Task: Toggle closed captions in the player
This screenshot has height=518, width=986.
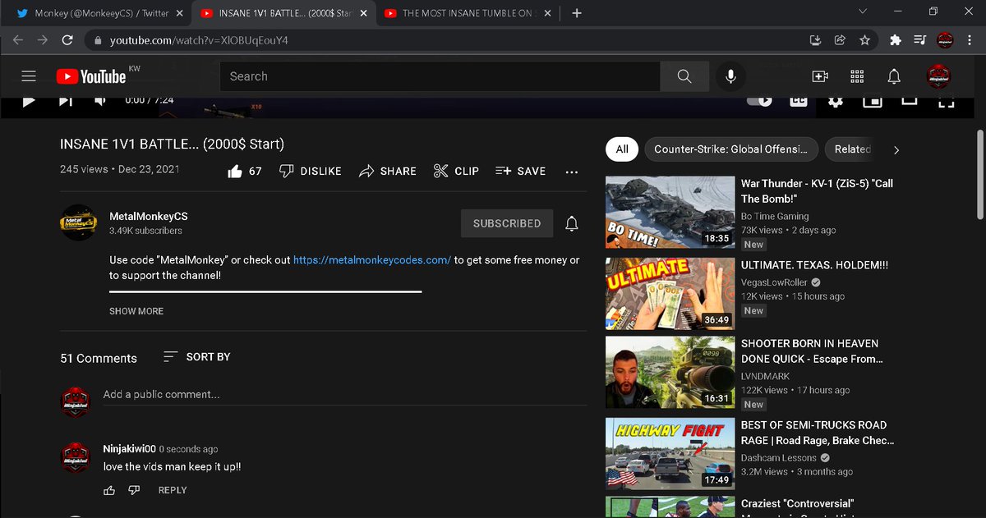Action: tap(798, 100)
